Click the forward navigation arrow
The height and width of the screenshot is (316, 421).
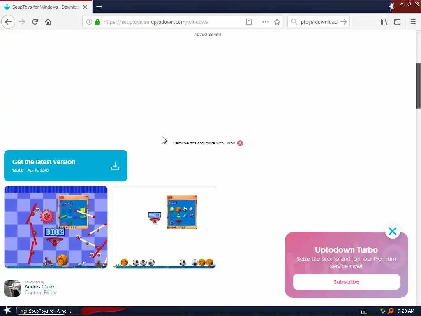coord(22,22)
